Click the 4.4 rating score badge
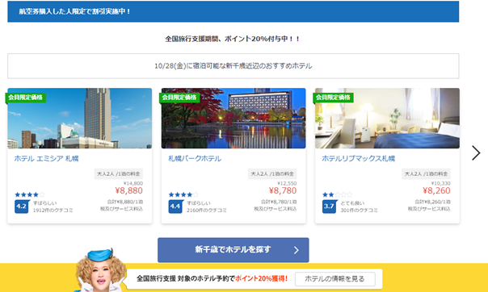Image resolution: width=488 pixels, height=292 pixels. click(x=175, y=206)
